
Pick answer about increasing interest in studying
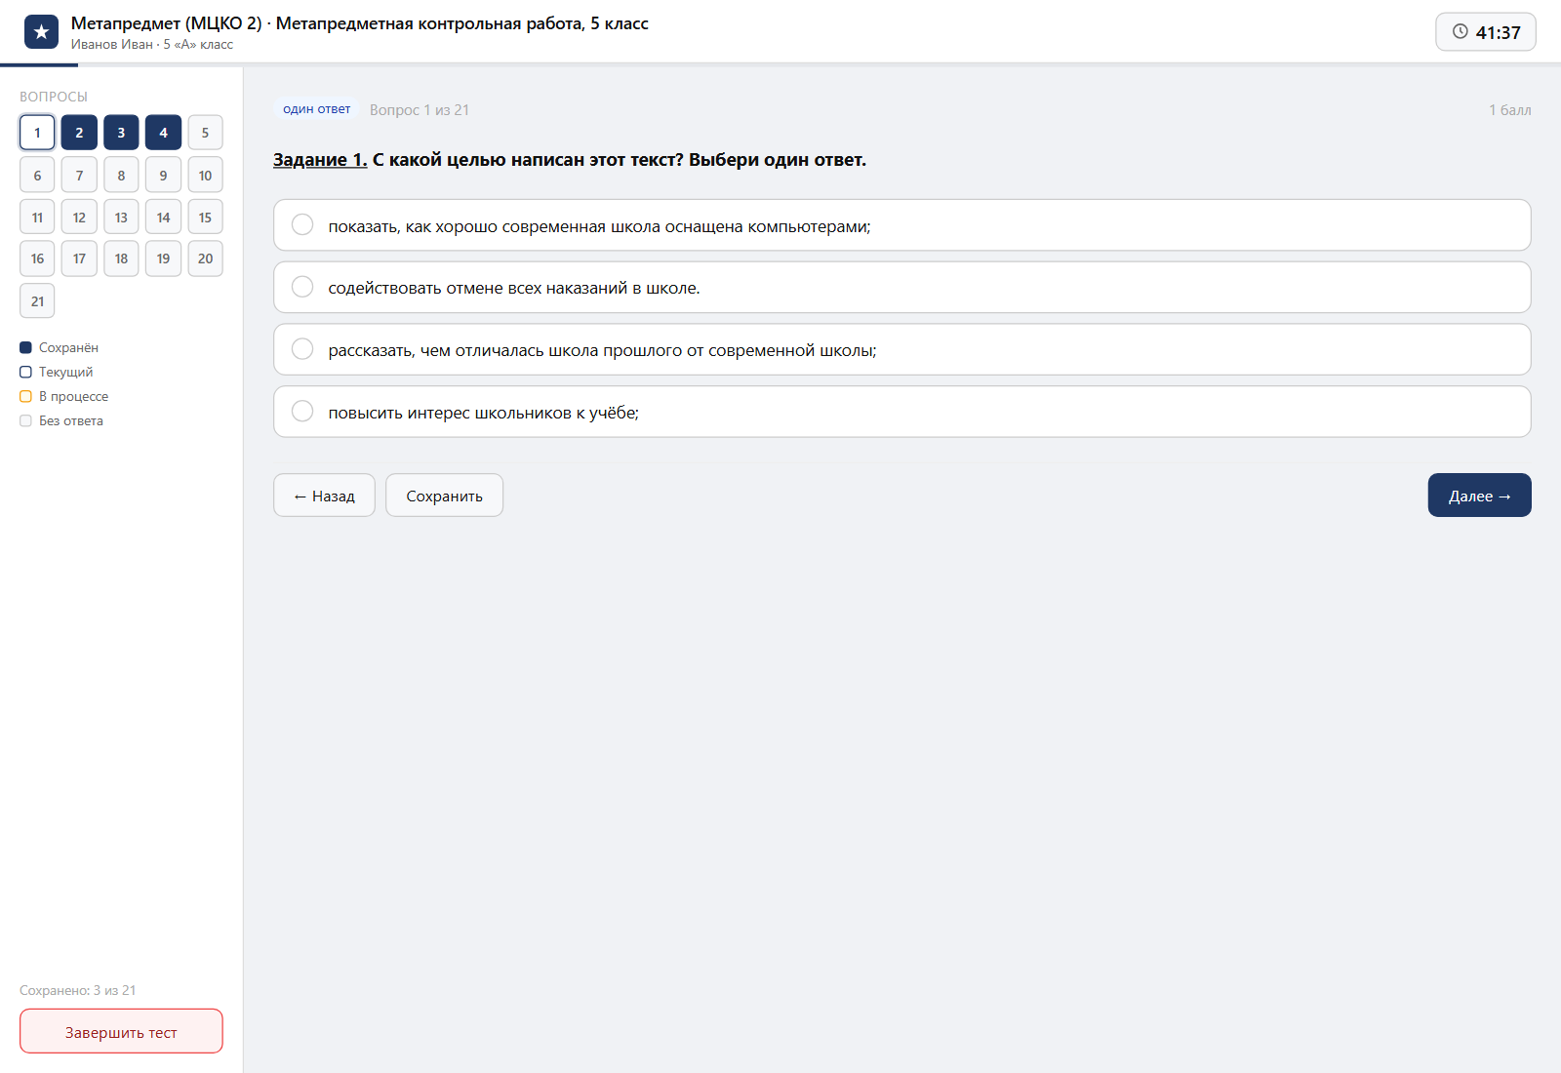[x=902, y=412]
